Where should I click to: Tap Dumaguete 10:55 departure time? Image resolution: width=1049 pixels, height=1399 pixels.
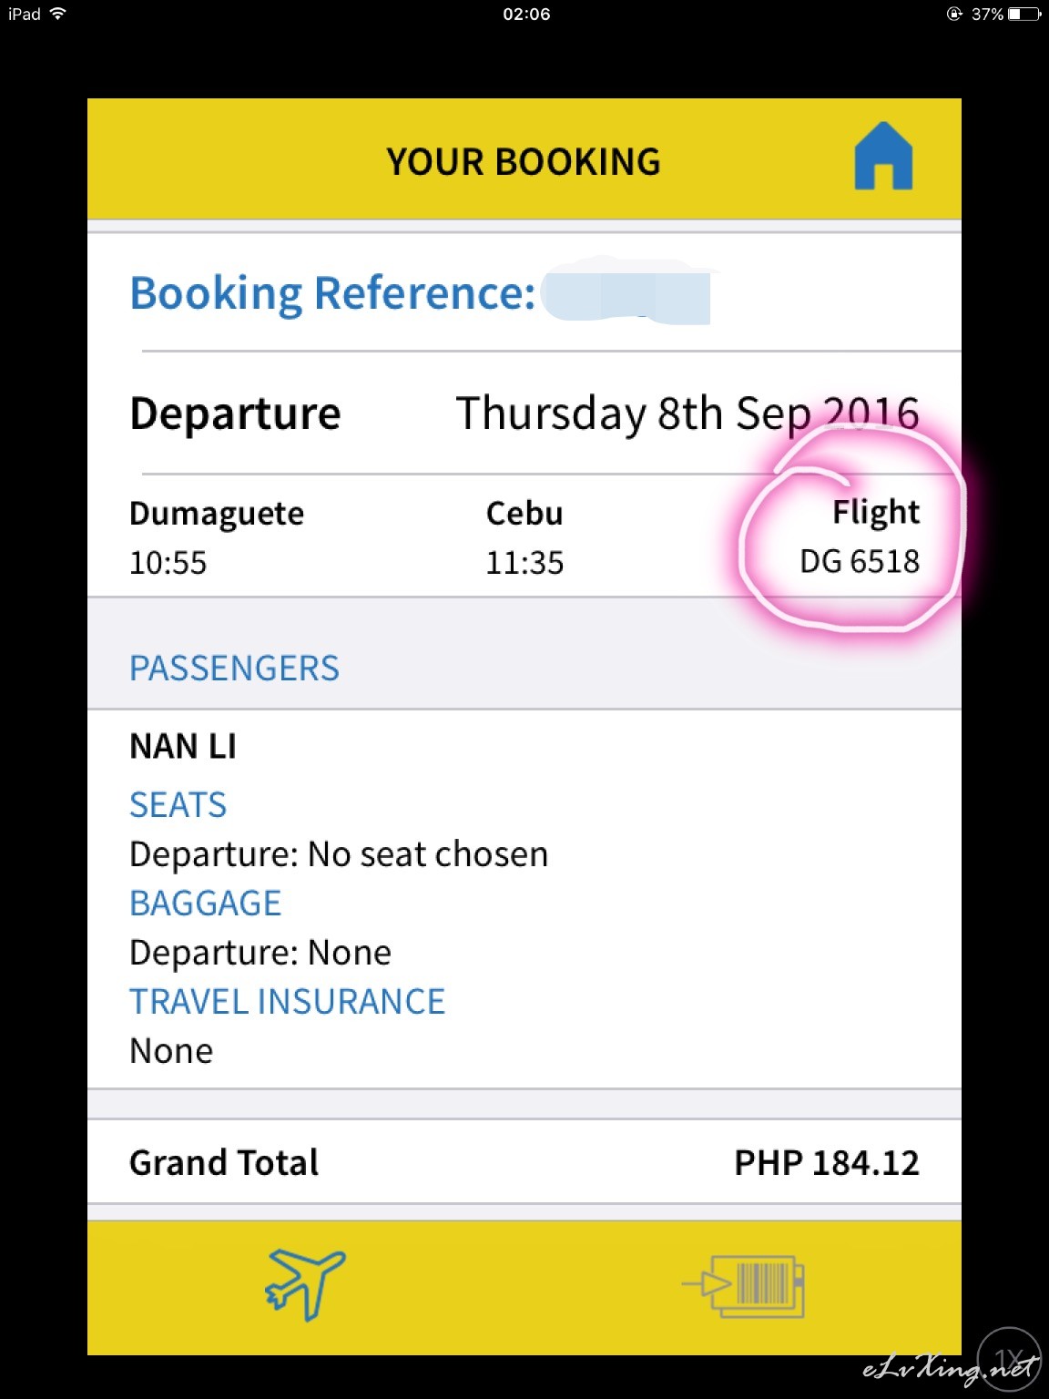coord(168,563)
